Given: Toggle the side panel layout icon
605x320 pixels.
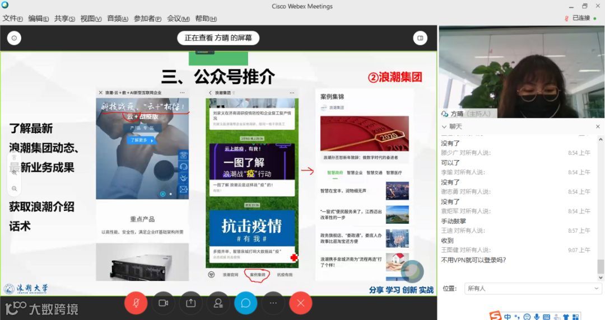Looking at the screenshot, I should 420,38.
